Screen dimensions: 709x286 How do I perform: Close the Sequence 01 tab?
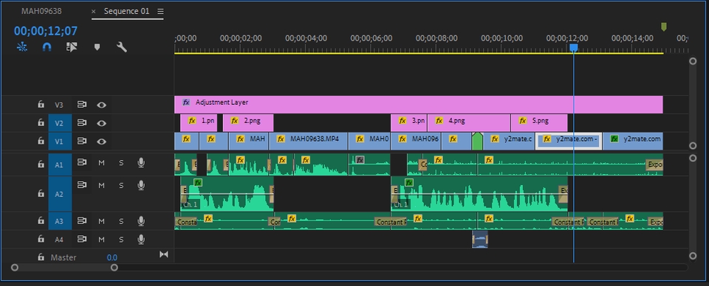tap(94, 12)
